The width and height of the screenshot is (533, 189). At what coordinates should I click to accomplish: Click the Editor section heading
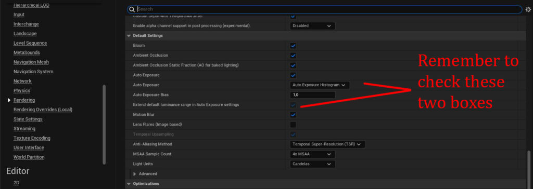18,171
